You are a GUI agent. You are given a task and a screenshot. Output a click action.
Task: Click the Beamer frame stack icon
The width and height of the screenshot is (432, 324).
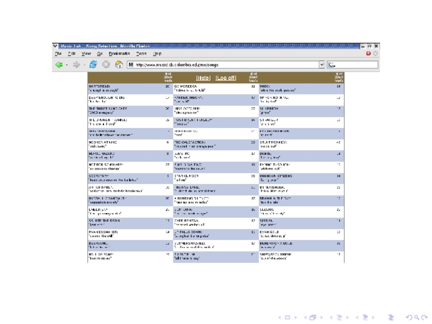(x=313, y=317)
